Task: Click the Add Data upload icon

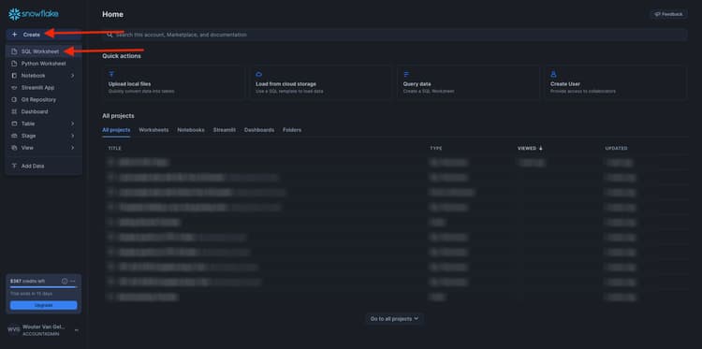Action: tap(14, 166)
